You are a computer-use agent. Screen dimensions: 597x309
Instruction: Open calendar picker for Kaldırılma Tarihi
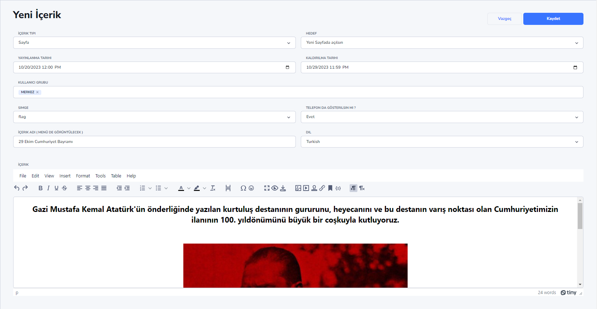(575, 67)
